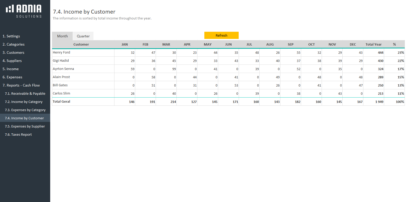Screen dimensions: 411x202
Task: Open Expenses by Supplier report
Action: coord(25,126)
